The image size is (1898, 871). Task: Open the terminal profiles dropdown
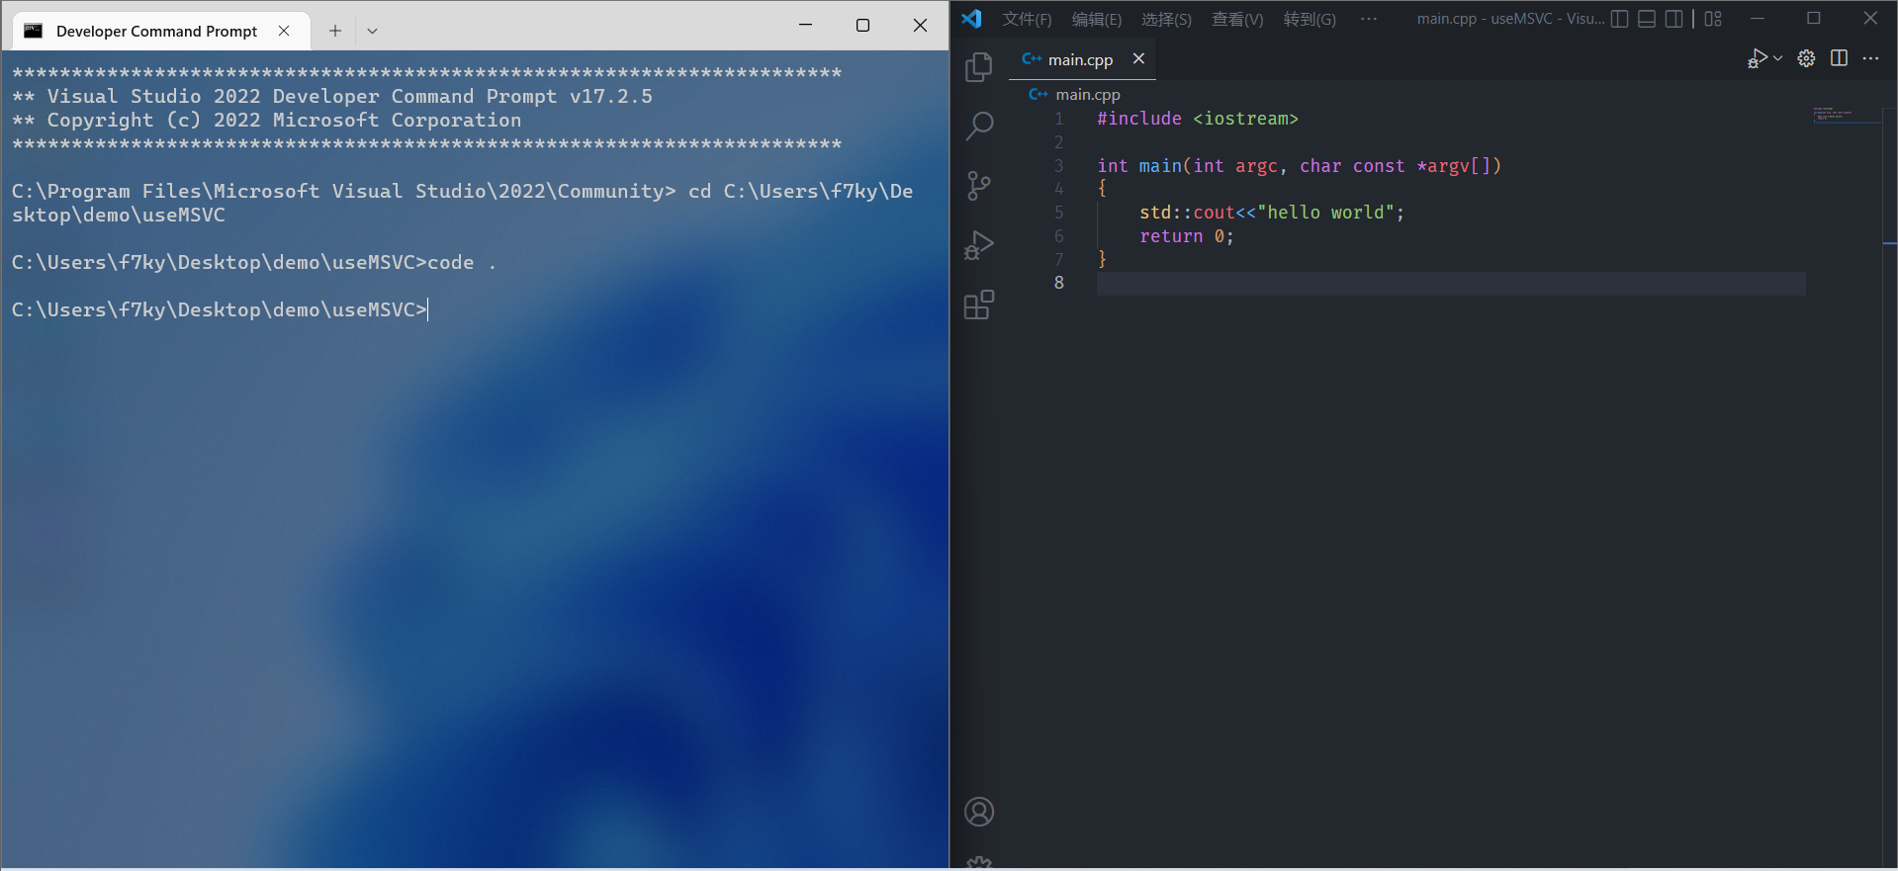click(372, 31)
